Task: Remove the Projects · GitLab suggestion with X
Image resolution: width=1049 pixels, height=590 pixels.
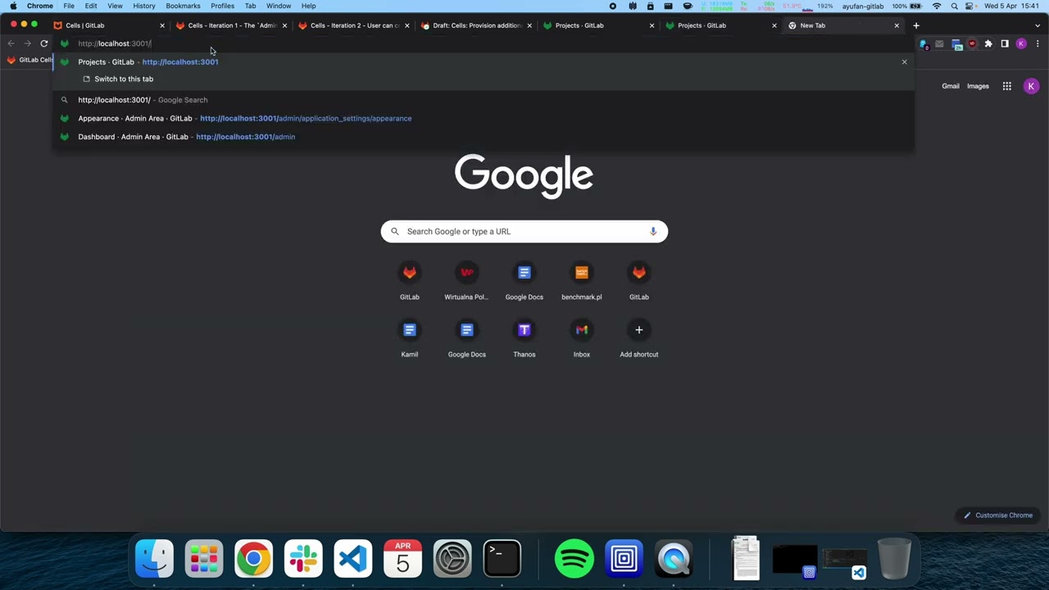Action: 904,61
